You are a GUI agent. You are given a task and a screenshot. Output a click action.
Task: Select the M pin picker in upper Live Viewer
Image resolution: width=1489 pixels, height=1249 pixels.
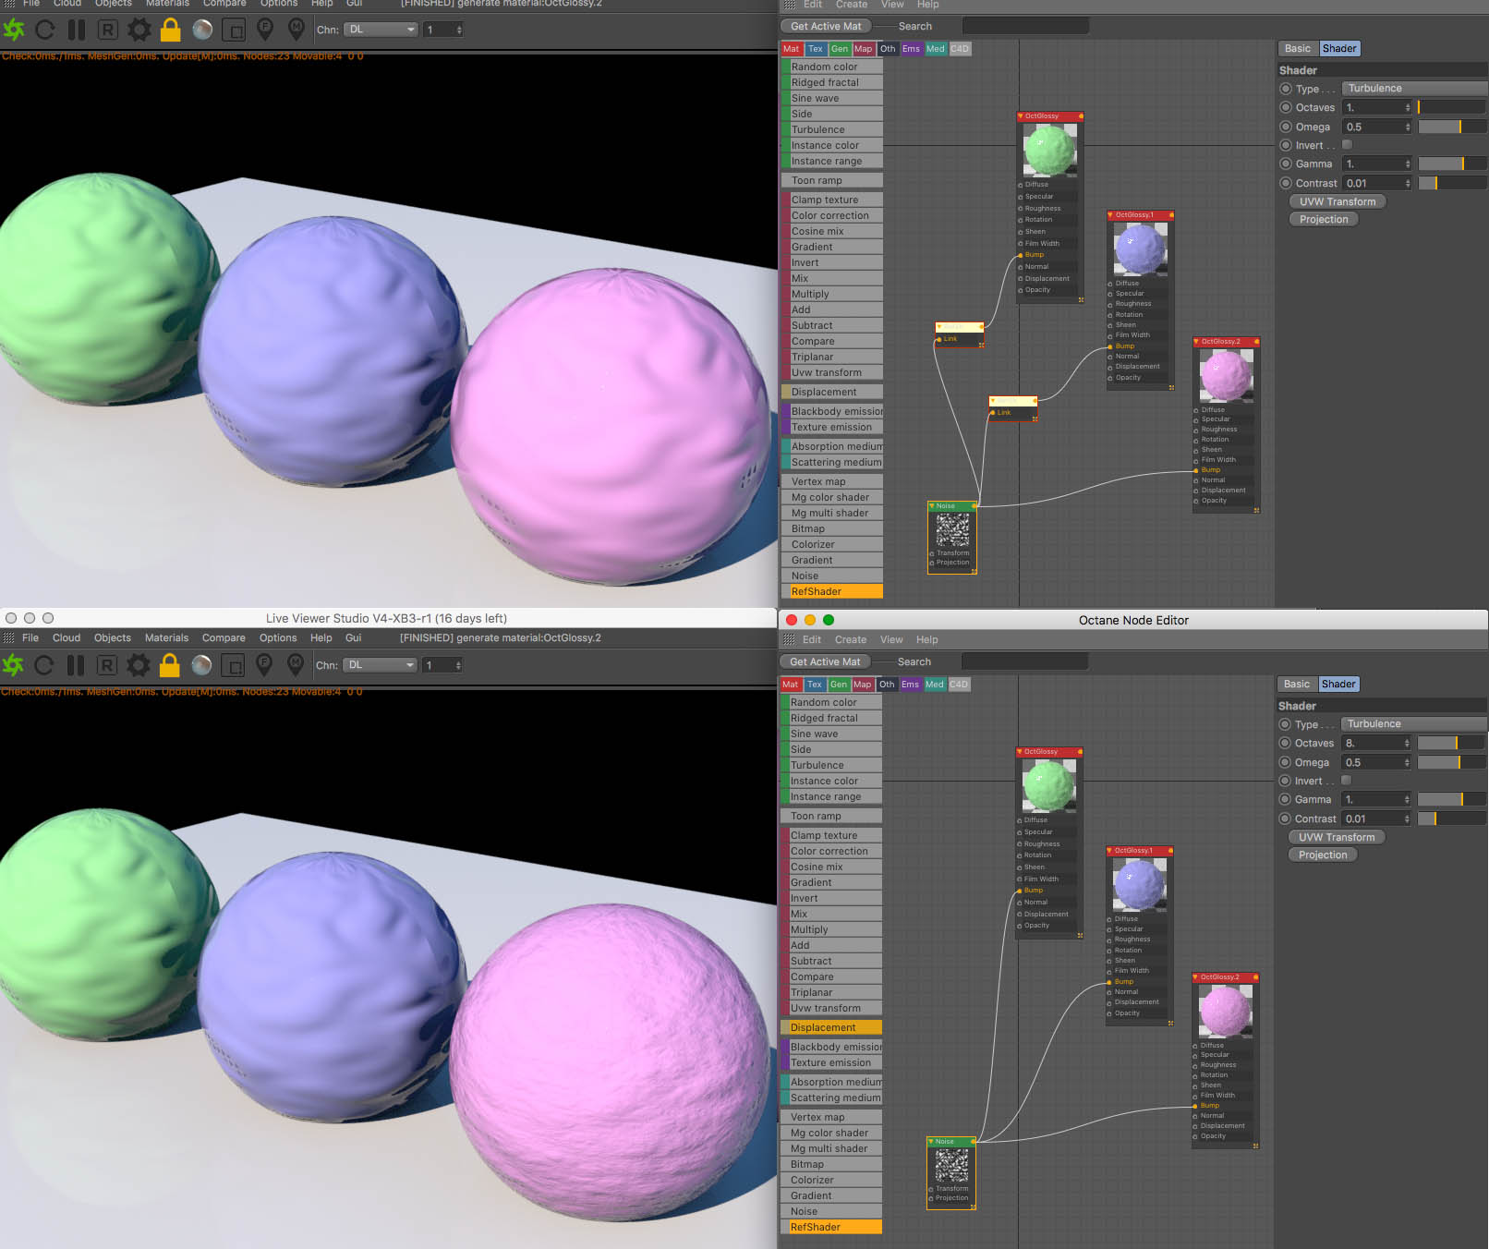point(297,30)
